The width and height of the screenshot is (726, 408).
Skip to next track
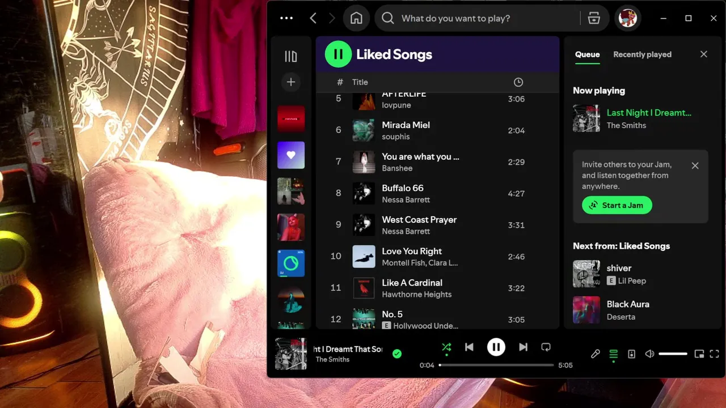524,347
